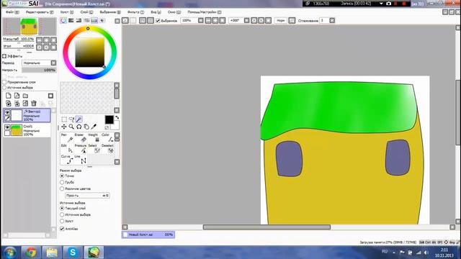Image resolution: width=461 pixels, height=259 pixels.
Task: Select the Источник выбора option under layer effects
Action: pos(4,88)
